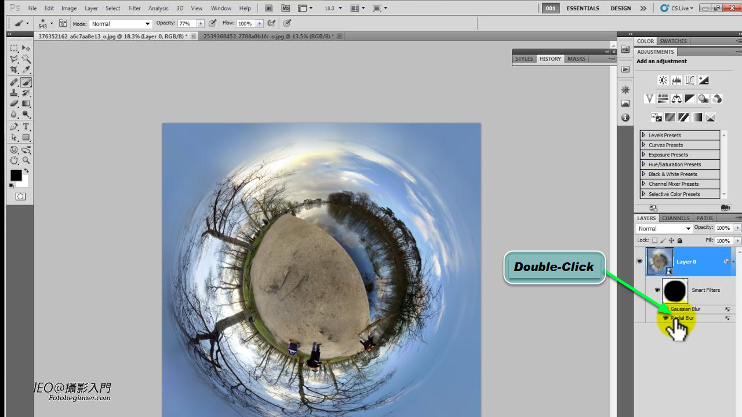This screenshot has height=417, width=742.
Task: Toggle lock position
Action: (672, 240)
